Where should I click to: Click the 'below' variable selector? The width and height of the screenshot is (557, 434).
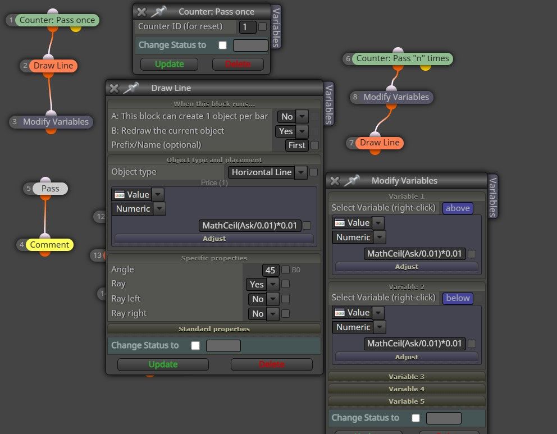pyautogui.click(x=458, y=298)
